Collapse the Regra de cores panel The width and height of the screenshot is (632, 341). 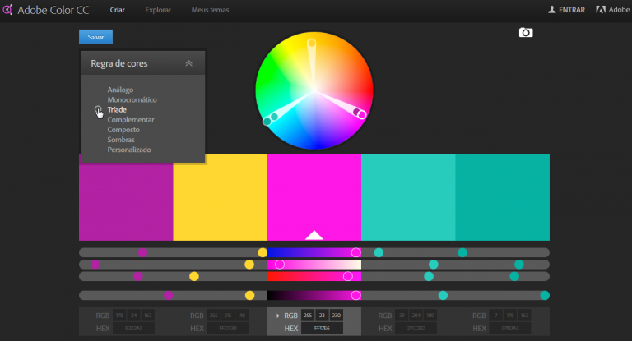188,63
